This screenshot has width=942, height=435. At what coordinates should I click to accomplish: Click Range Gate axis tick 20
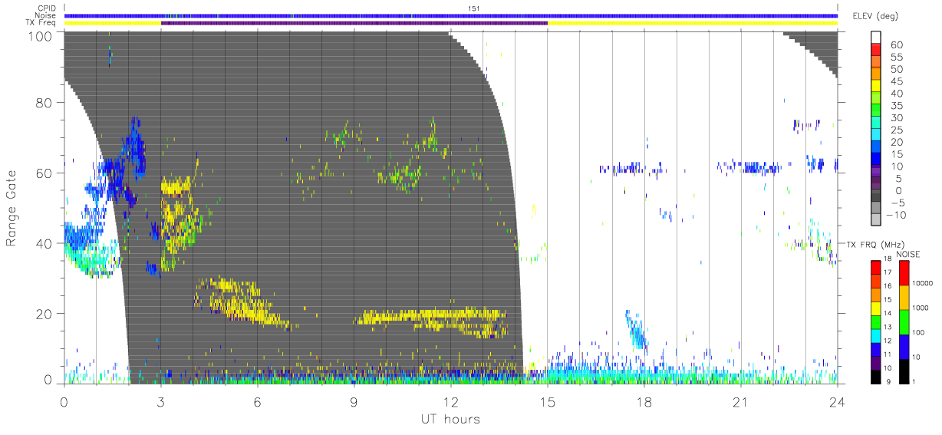(x=44, y=314)
